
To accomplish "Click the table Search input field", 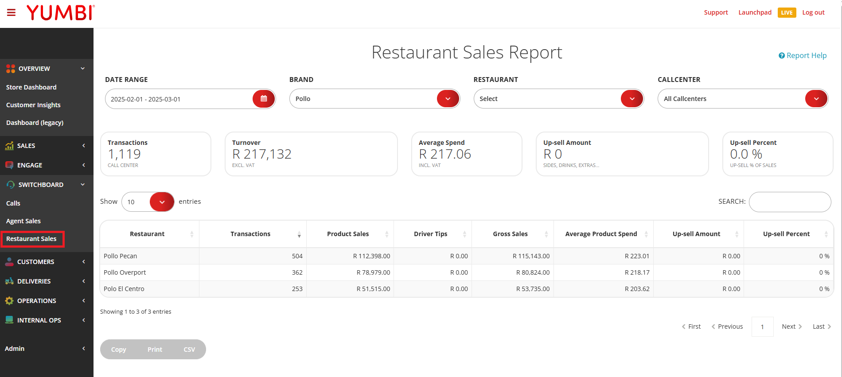I will pos(790,202).
